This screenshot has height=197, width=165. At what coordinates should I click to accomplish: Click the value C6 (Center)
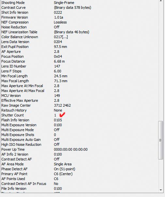(63, 174)
